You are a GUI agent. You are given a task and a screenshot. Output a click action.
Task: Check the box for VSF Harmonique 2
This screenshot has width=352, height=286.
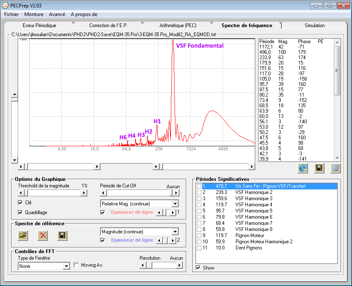click(x=199, y=192)
